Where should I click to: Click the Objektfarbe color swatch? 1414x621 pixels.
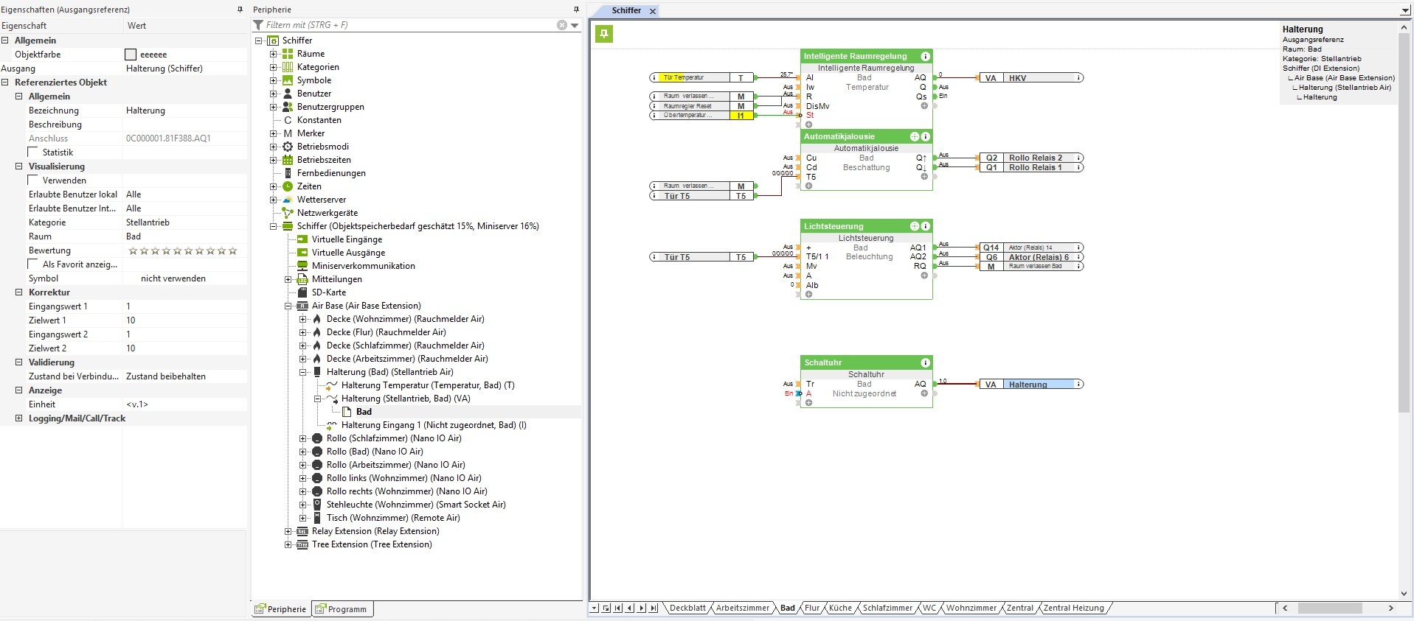click(x=131, y=55)
